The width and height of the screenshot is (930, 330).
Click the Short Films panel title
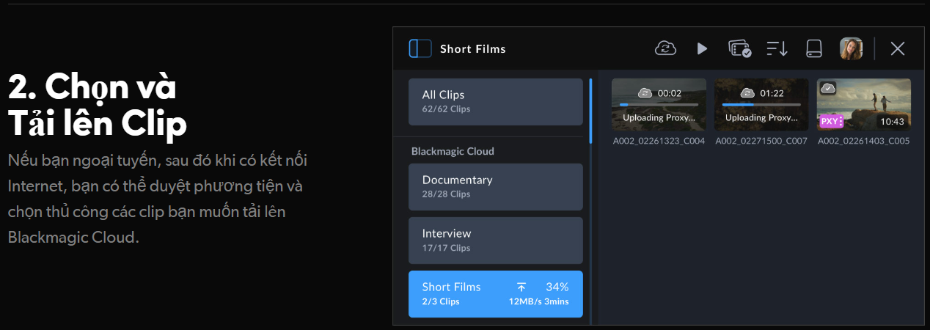[473, 49]
